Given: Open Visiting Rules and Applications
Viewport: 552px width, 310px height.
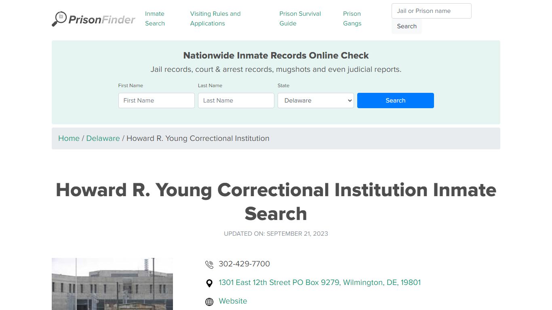Looking at the screenshot, I should (x=215, y=19).
